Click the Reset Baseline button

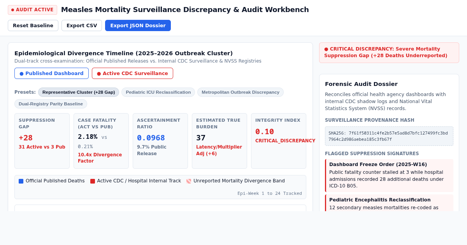click(x=33, y=26)
